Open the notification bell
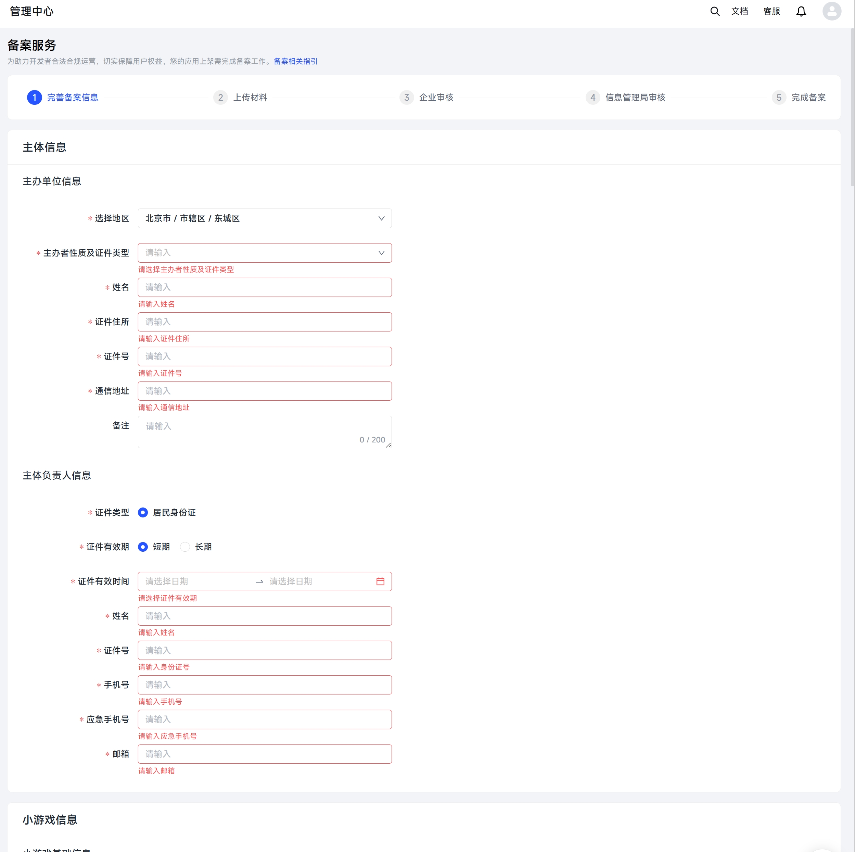This screenshot has width=855, height=852. 801,12
